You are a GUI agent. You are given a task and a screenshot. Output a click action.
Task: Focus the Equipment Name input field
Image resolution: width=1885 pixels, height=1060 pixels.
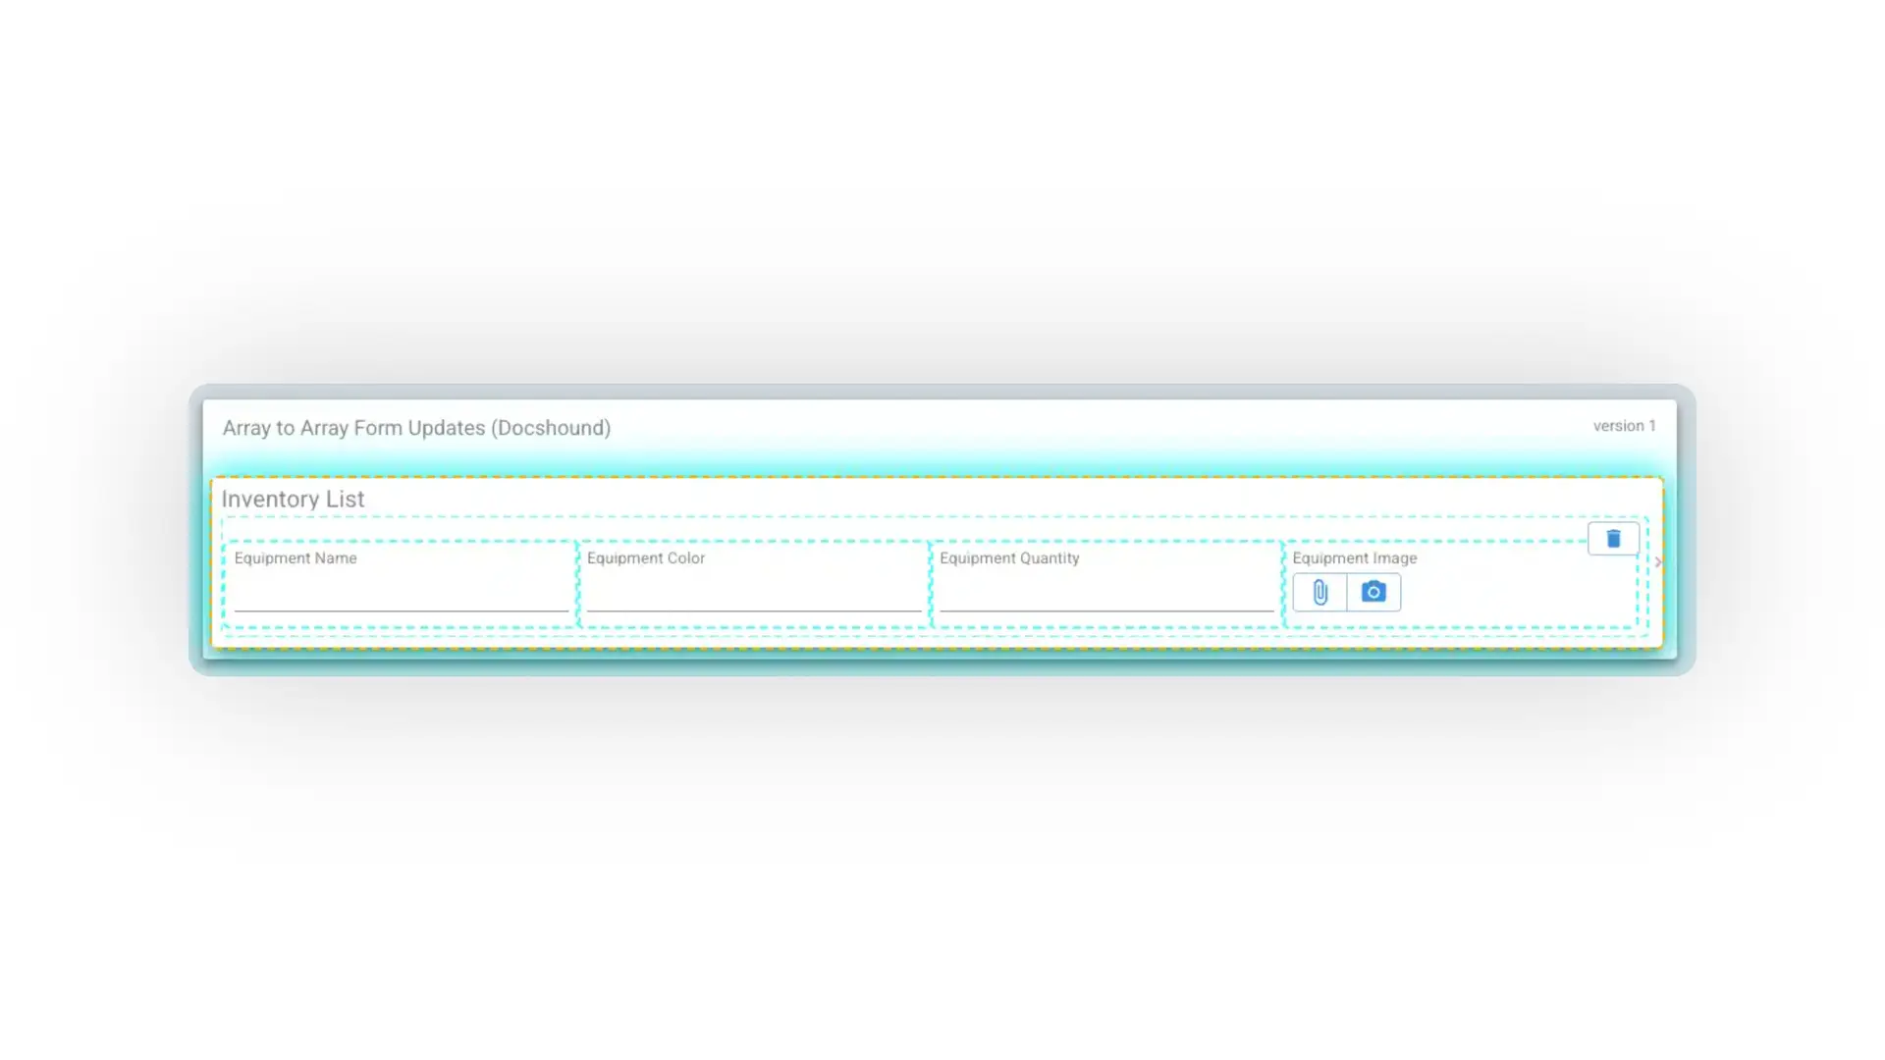pos(401,592)
